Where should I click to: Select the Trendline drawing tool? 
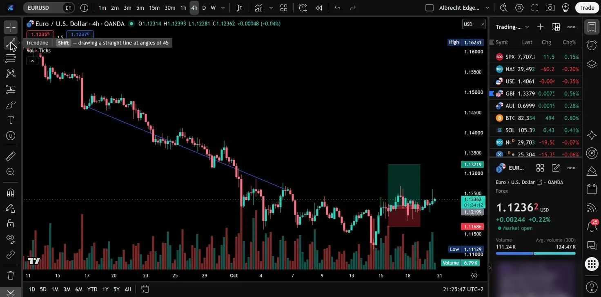click(x=11, y=43)
